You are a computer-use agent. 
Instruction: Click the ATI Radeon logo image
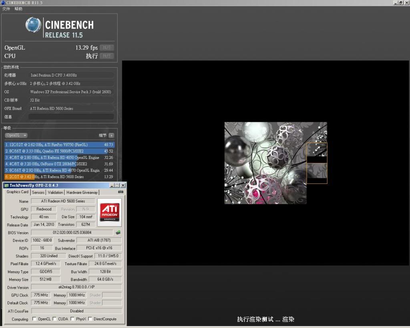click(109, 211)
